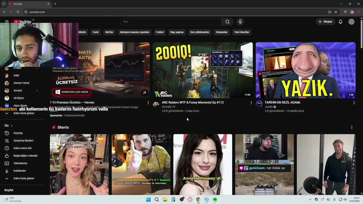Open the account avatar menu

click(351, 22)
